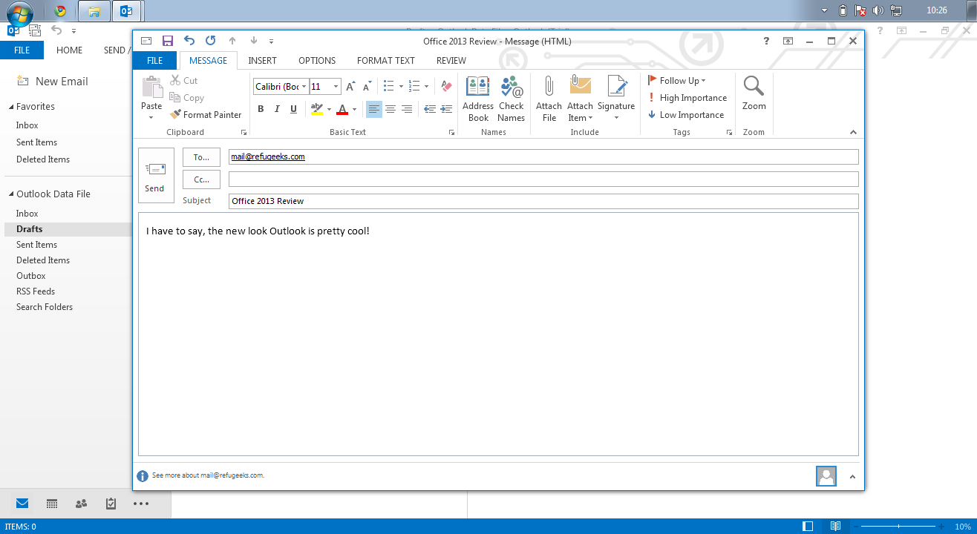Switch to the INSERT ribbon tab
The height and width of the screenshot is (534, 977).
262,61
